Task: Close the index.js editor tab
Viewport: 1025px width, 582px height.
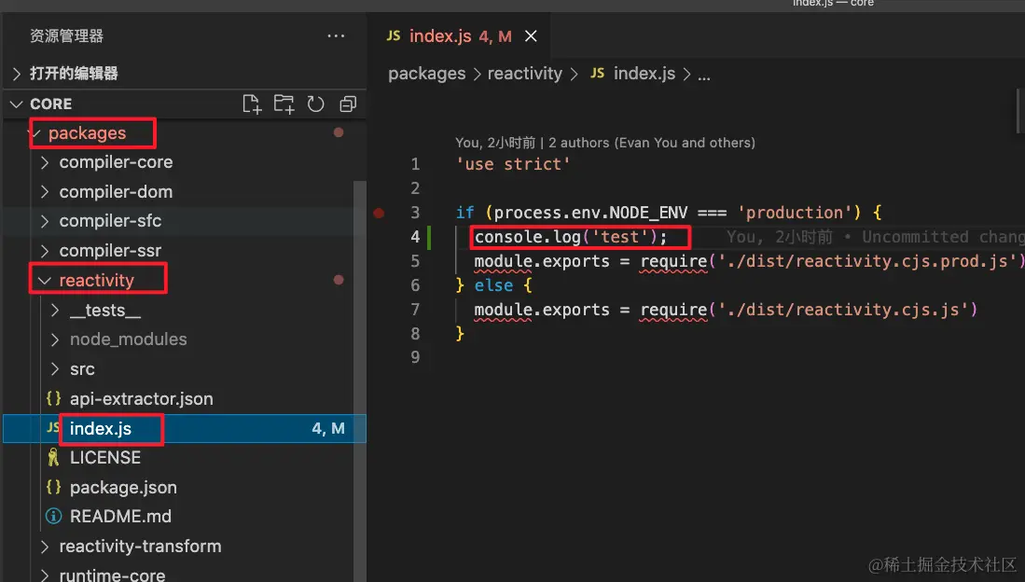Action: click(x=531, y=36)
